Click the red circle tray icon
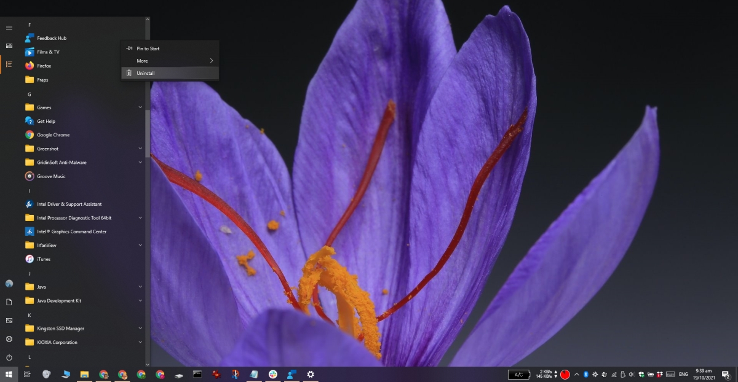 click(565, 374)
